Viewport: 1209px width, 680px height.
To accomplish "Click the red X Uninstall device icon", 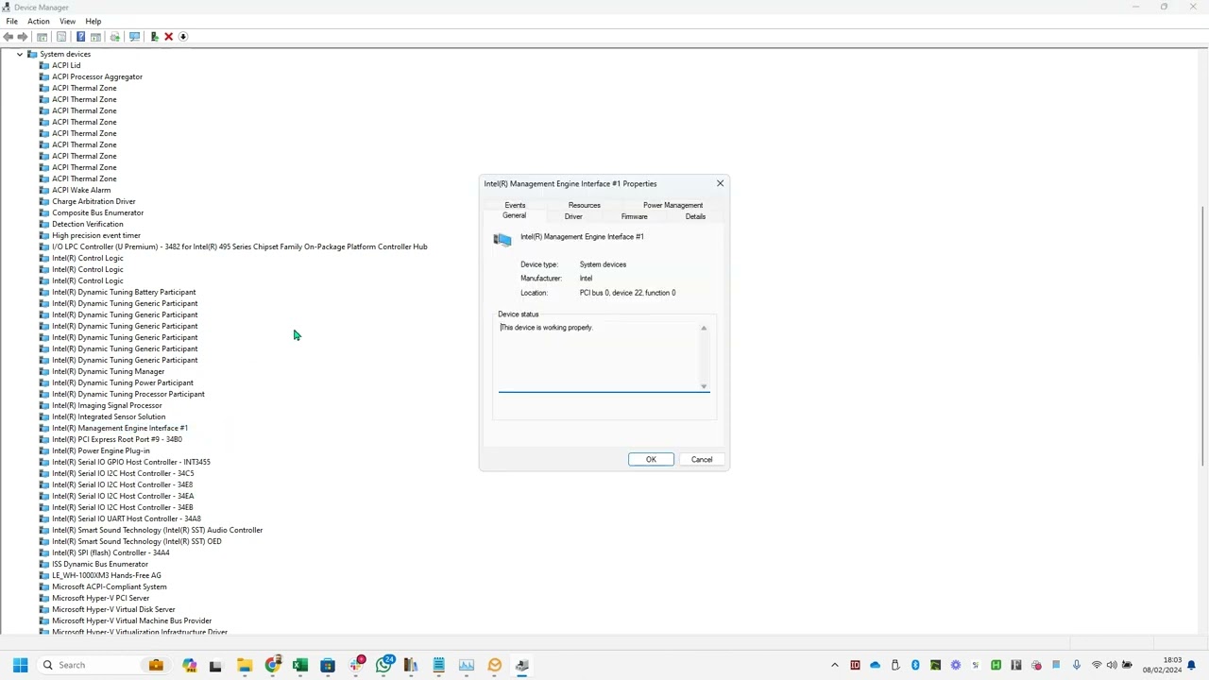I will tap(168, 37).
